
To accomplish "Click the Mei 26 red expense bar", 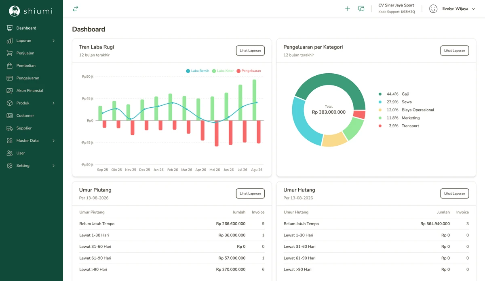I will point(216,133).
